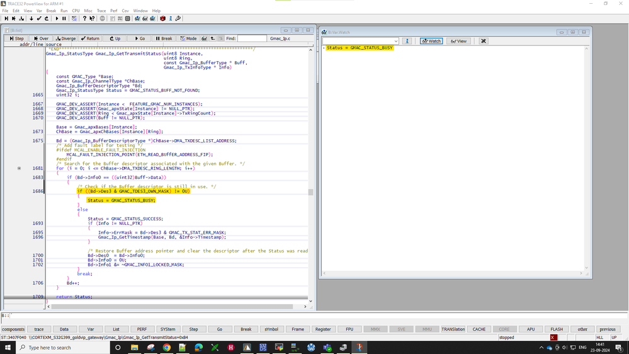Click the Find input field in list window
This screenshot has height=354, width=629.
click(x=252, y=38)
